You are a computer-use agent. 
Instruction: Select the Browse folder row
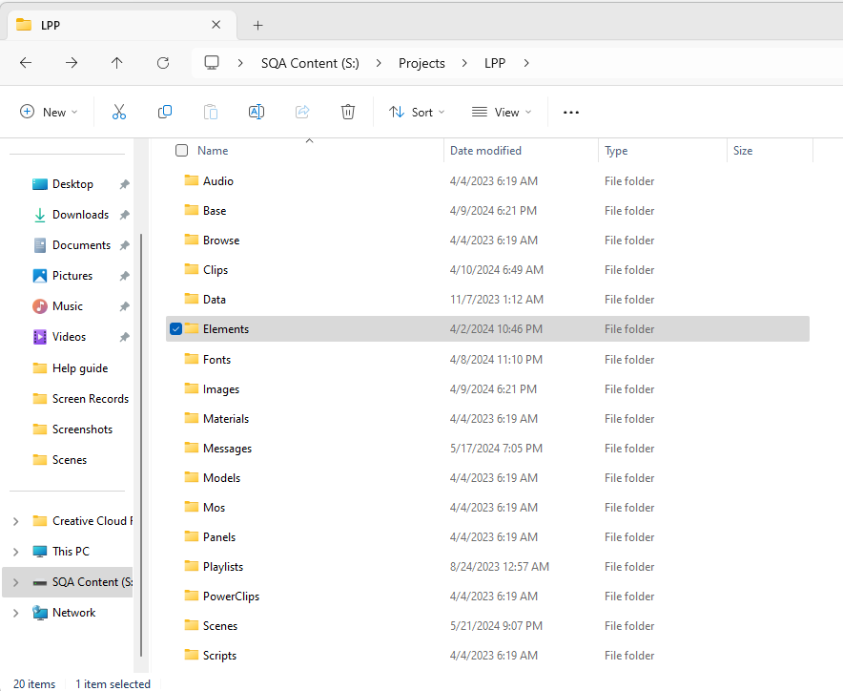click(x=487, y=240)
